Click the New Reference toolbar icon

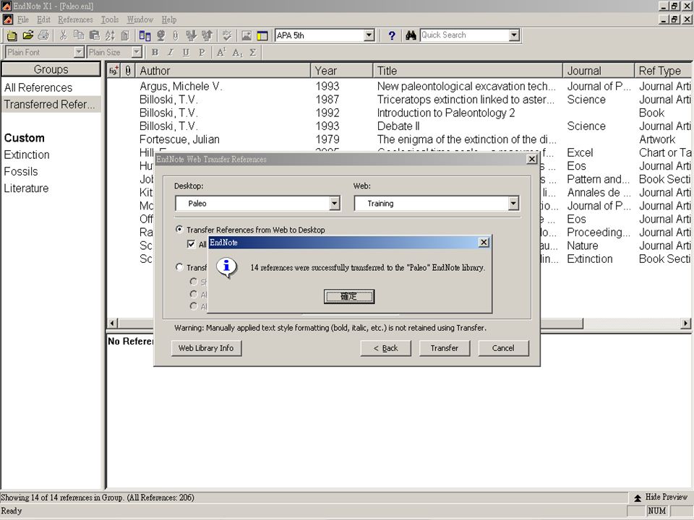click(12, 35)
